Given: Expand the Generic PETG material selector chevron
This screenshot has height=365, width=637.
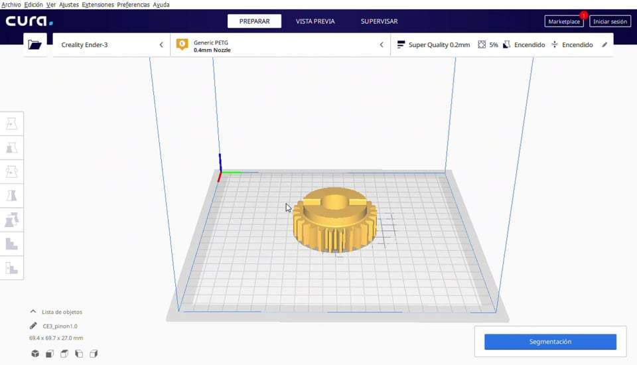Looking at the screenshot, I should [x=382, y=44].
